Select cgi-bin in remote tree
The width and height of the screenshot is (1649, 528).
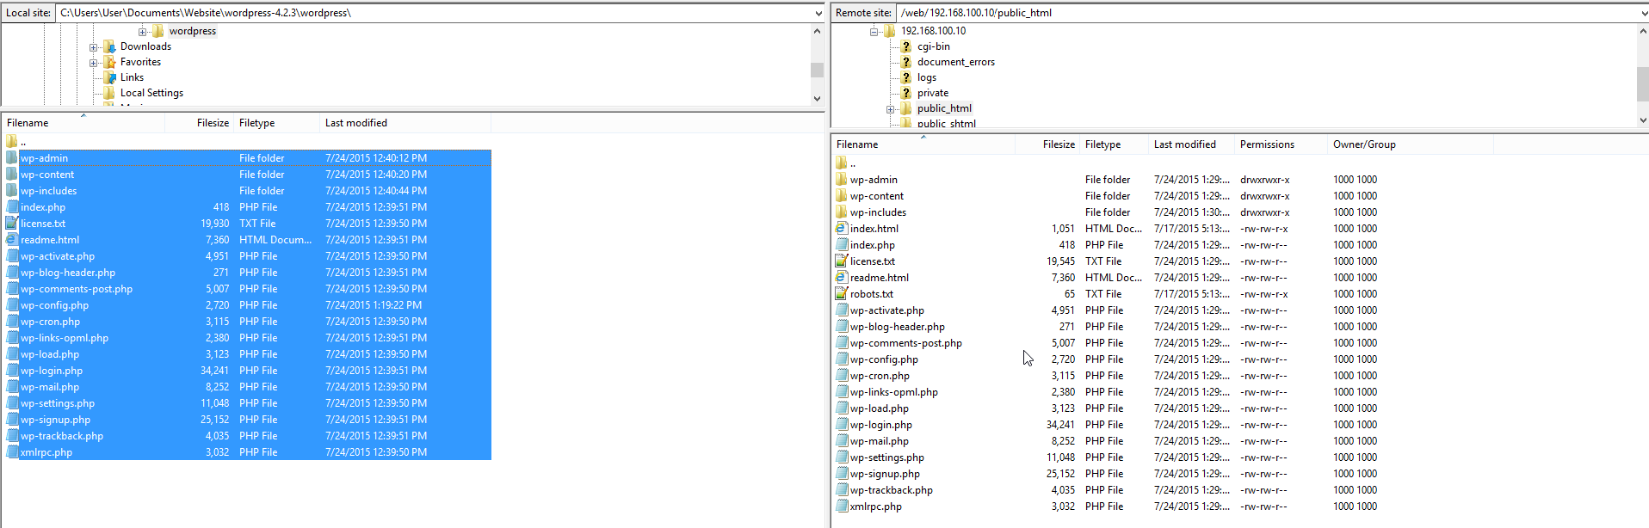click(934, 46)
